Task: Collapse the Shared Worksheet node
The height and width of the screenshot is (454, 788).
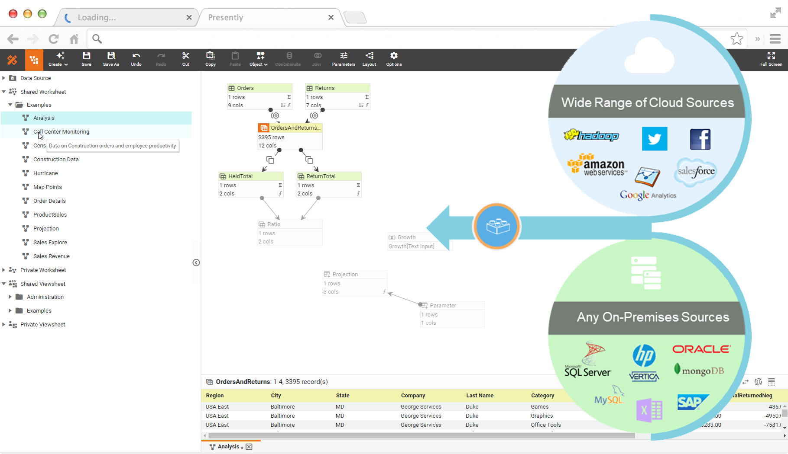Action: tap(4, 92)
